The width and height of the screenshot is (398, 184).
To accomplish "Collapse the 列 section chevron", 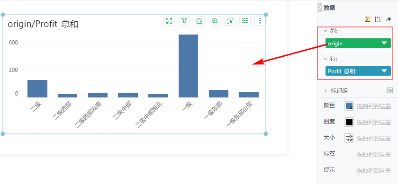I will (326, 31).
